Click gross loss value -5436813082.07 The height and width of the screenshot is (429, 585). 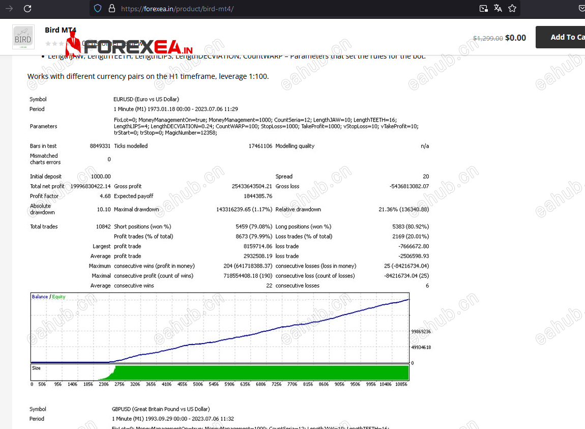pyautogui.click(x=409, y=186)
